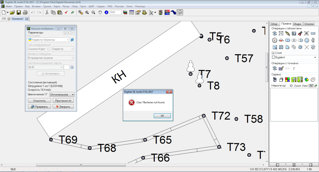Open the Оптимальное zoom dropdown
319x172 pixels.
(73, 94)
